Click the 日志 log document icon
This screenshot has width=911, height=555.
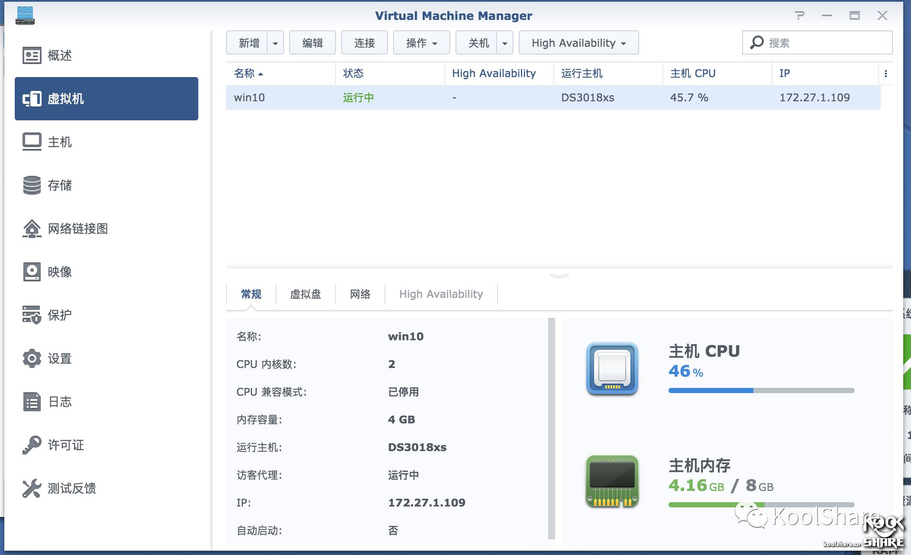pyautogui.click(x=32, y=402)
